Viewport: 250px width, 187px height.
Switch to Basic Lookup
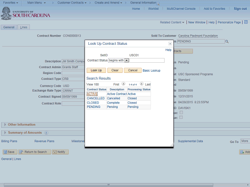(152, 71)
